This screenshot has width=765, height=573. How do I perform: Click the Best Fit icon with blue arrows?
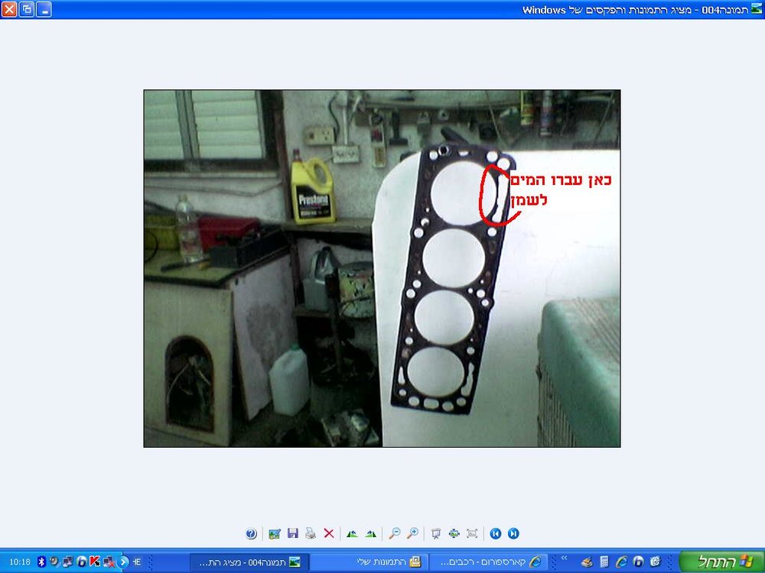pos(454,533)
